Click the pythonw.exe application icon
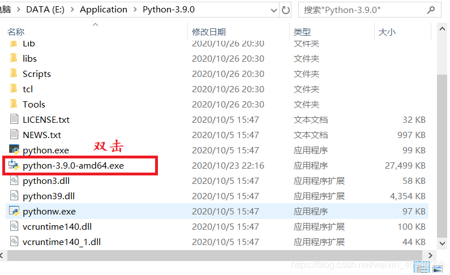The height and width of the screenshot is (275, 450). pos(14,211)
